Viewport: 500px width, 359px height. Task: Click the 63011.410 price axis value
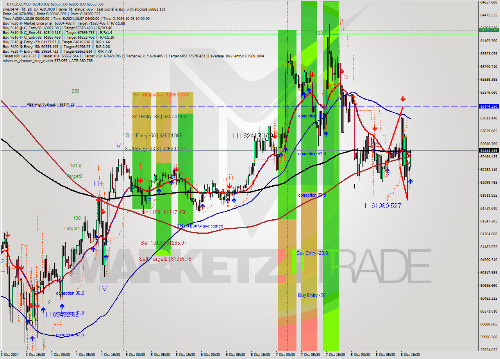click(489, 118)
